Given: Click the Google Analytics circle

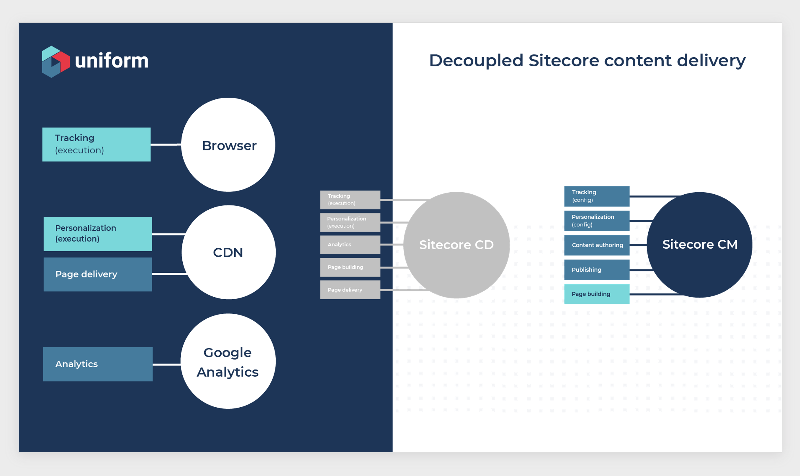Looking at the screenshot, I should (228, 362).
